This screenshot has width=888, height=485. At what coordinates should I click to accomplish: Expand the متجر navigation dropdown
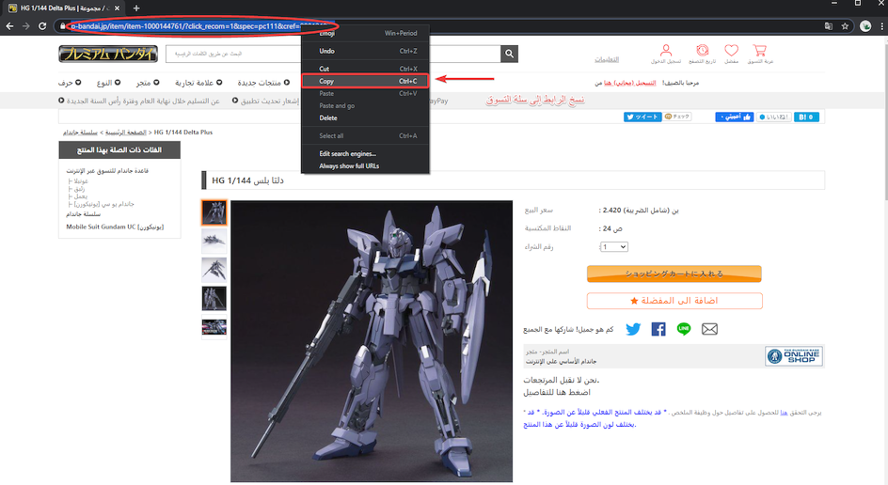148,83
